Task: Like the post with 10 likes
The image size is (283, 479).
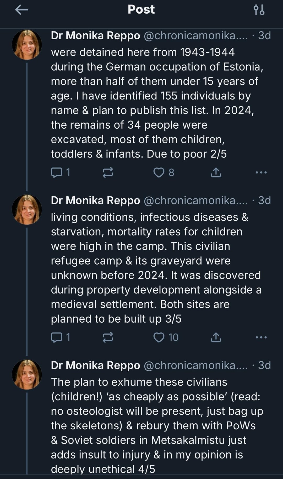Action: pos(159,337)
